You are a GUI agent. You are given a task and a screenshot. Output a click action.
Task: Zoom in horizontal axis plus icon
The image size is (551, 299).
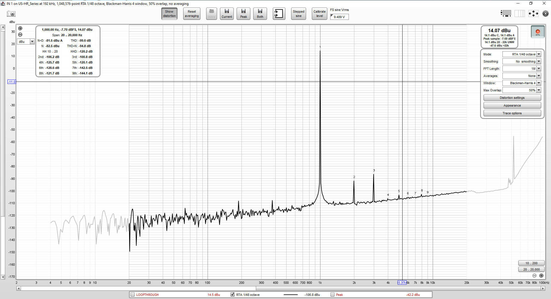tap(541, 276)
